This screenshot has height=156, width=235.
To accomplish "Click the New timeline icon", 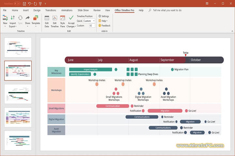I will coord(5,18).
